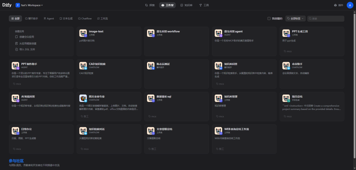Click the mcx tag on 知识库问答 card
Image resolution: width=356 pixels, height=170 pixels.
pyautogui.click(x=221, y=84)
